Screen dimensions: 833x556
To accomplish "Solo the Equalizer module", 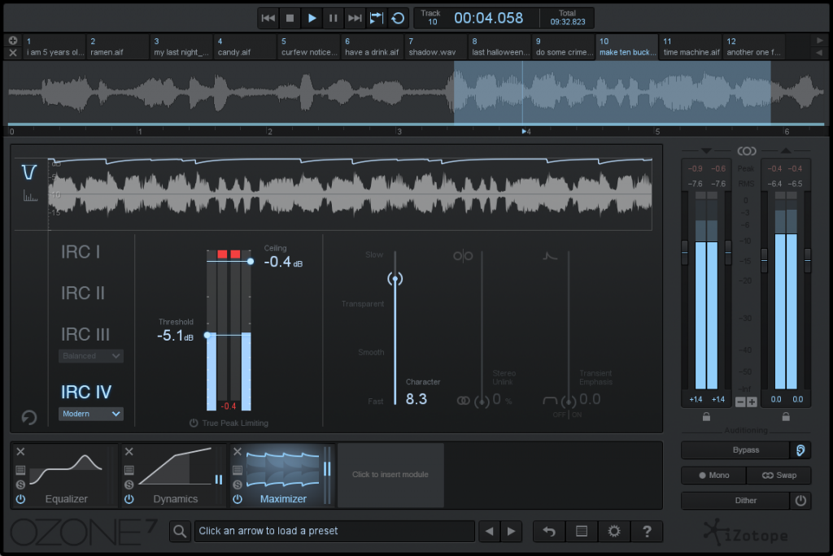I will 20,484.
